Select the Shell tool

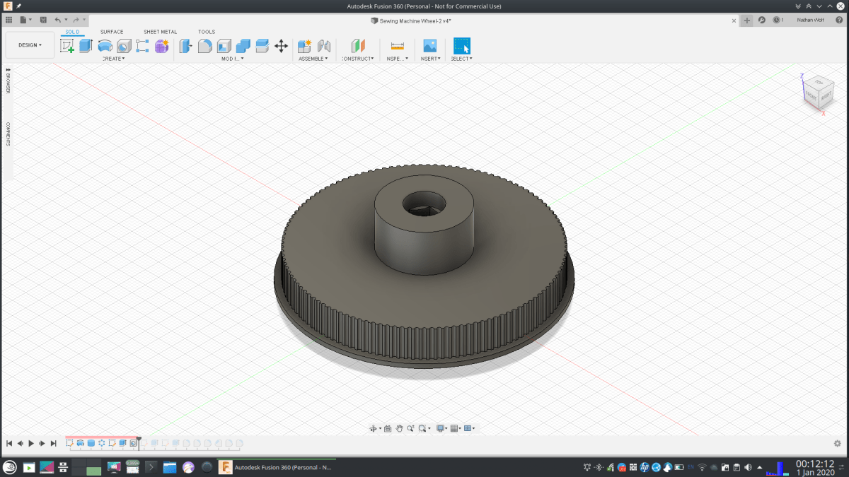[224, 46]
